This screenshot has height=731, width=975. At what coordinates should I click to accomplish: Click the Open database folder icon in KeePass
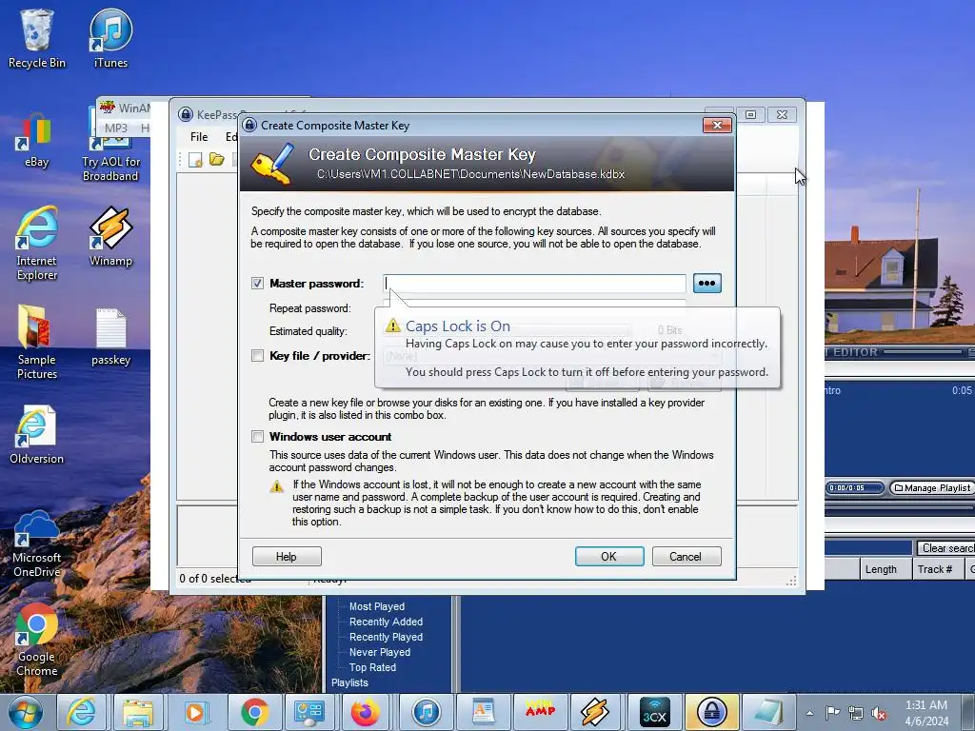[x=216, y=160]
